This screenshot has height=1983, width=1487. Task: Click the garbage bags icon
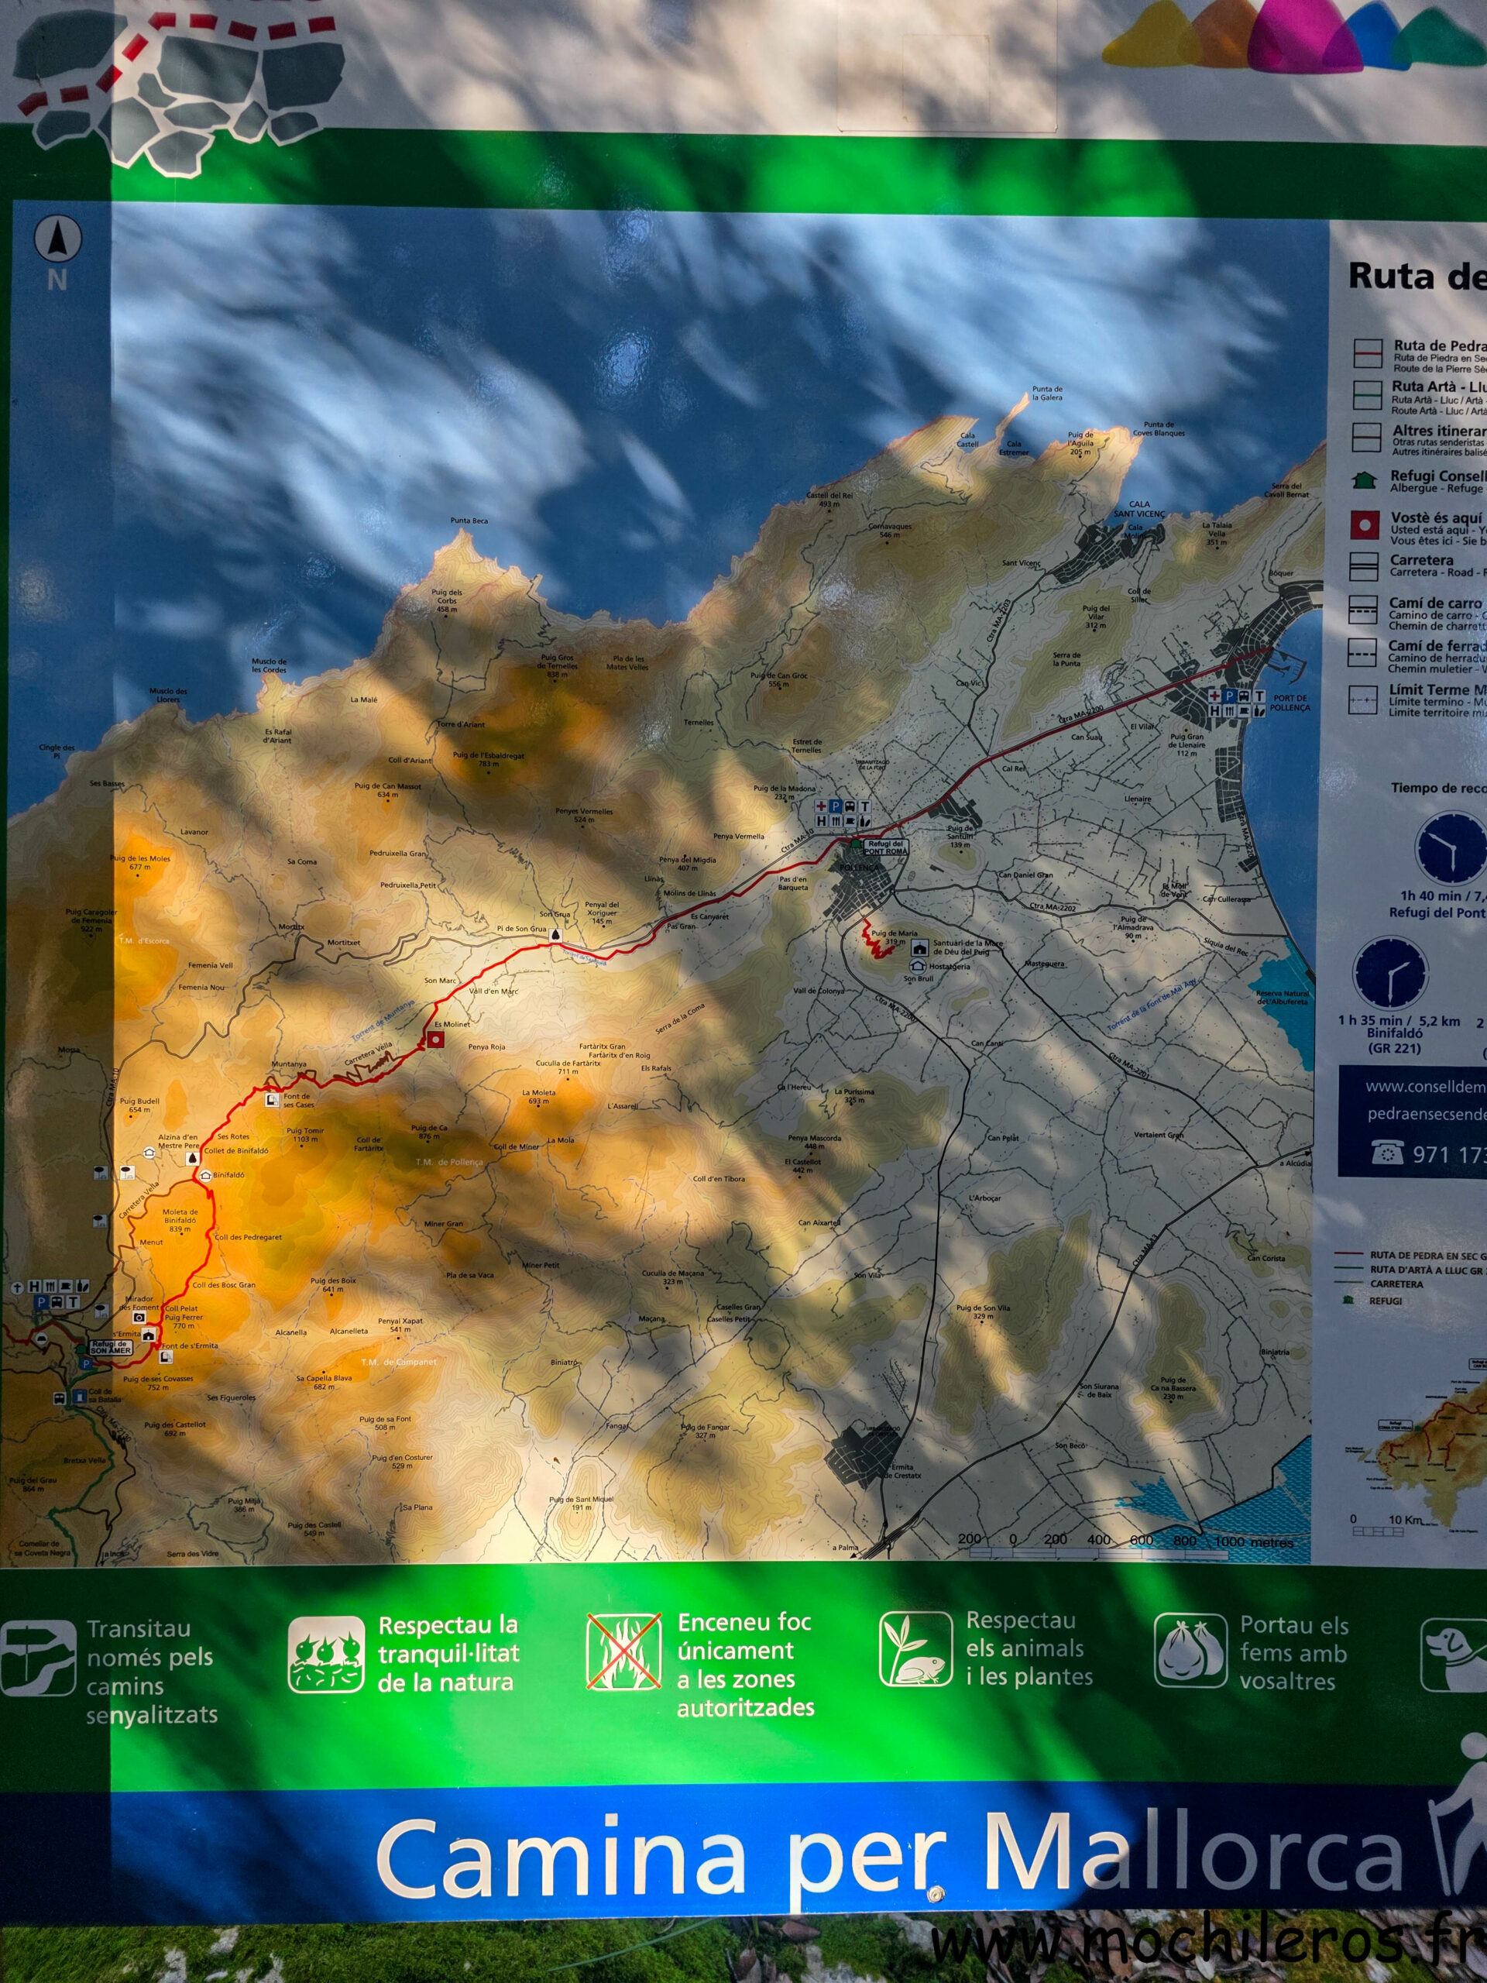point(1190,1651)
